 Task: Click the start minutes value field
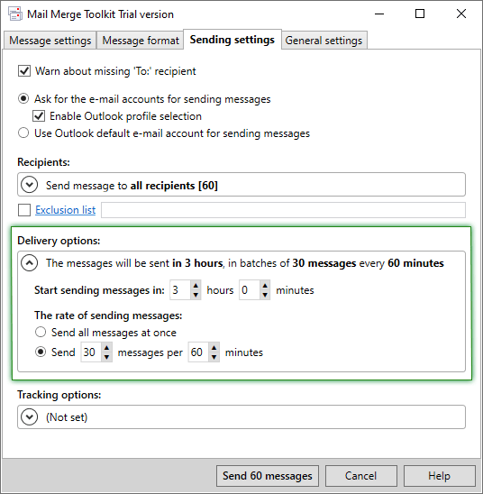249,290
